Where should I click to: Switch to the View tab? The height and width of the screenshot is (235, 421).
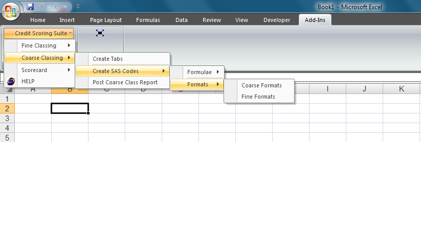(x=241, y=20)
